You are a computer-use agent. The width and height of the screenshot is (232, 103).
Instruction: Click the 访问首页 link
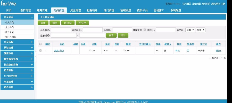187,4
